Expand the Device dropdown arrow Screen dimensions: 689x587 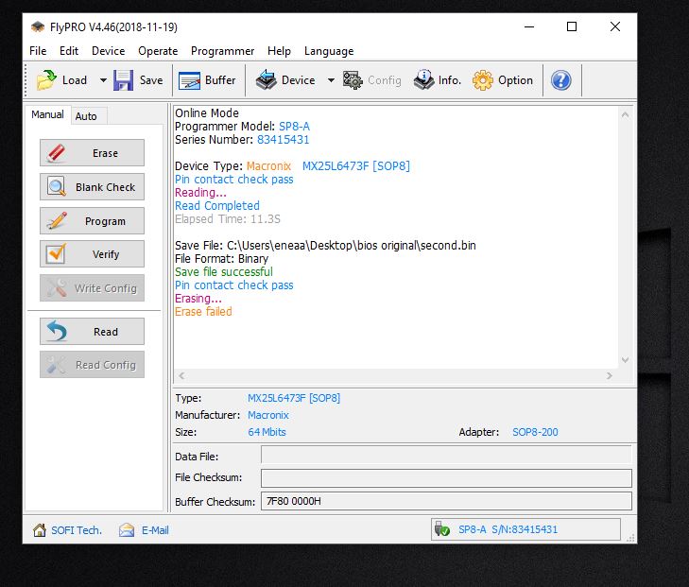pyautogui.click(x=331, y=80)
